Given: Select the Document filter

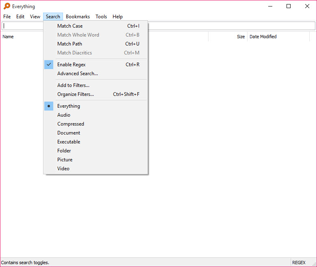Looking at the screenshot, I should click(x=96, y=132).
